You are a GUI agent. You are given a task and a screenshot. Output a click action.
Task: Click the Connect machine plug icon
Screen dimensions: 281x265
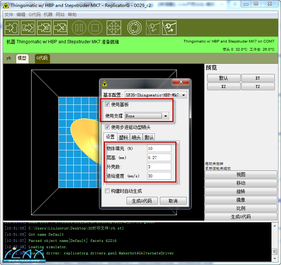point(153,27)
